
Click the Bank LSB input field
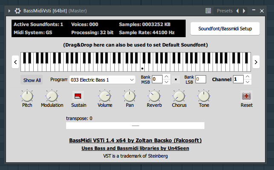click(201, 79)
